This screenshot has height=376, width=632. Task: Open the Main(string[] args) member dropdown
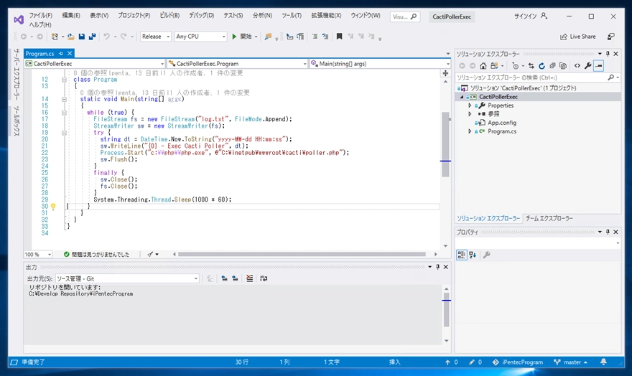pyautogui.click(x=380, y=64)
